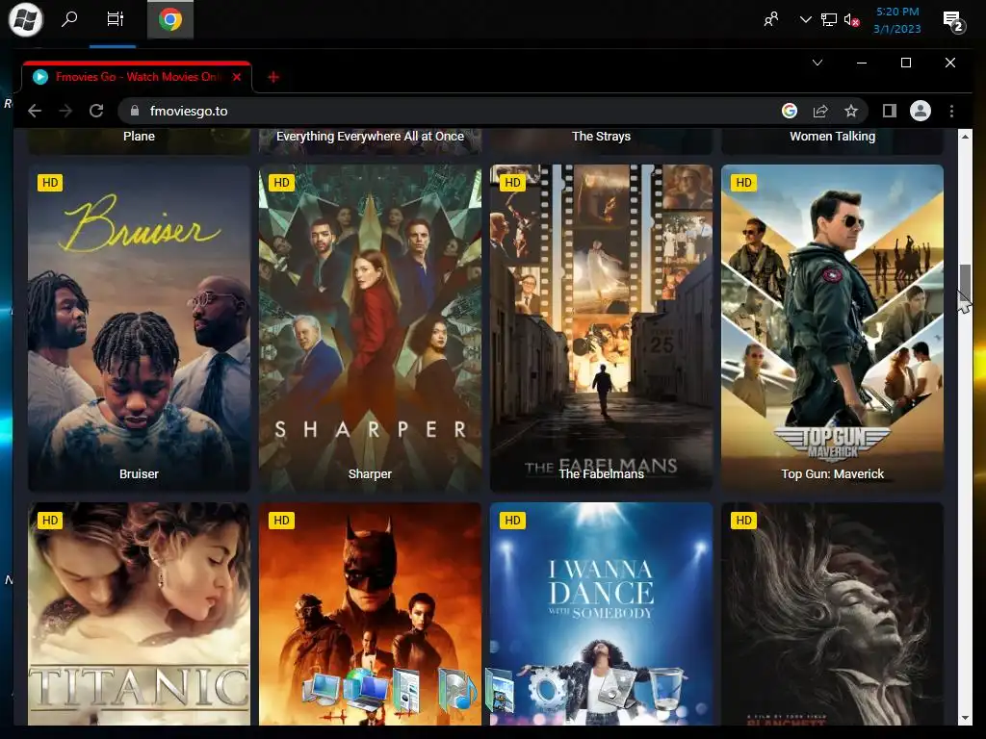The width and height of the screenshot is (986, 739).
Task: Open the Plane movie title
Action: (x=139, y=137)
